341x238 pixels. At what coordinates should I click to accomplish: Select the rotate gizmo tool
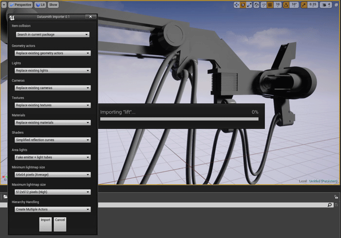(243, 5)
